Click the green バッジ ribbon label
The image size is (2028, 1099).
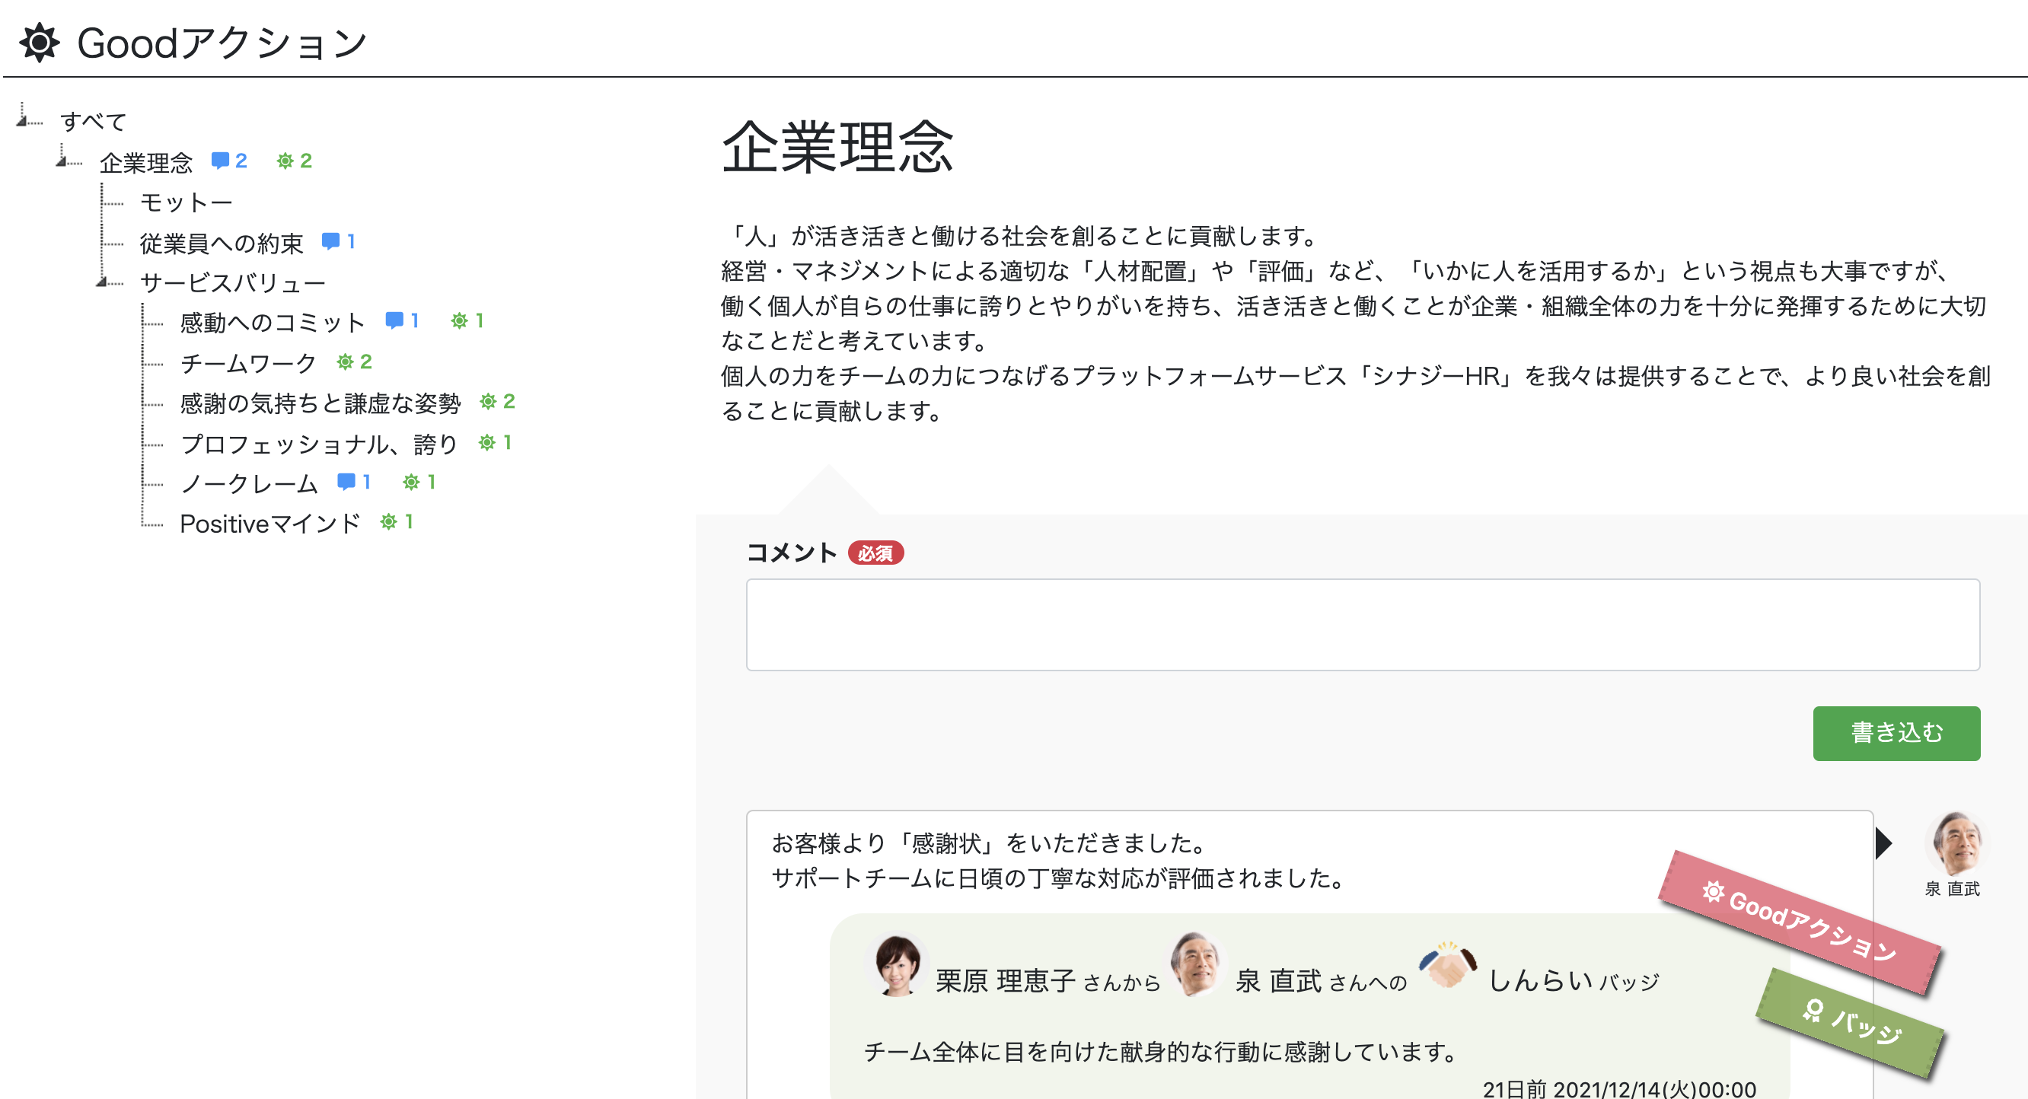1850,1022
